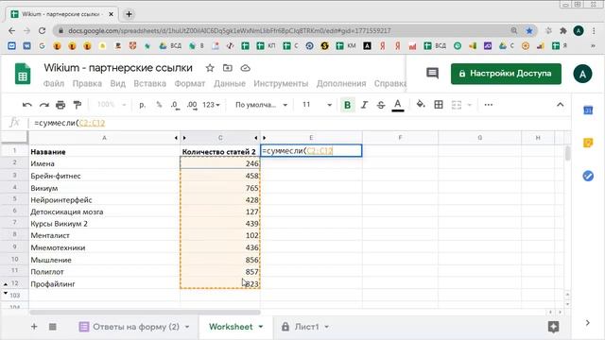This screenshot has width=605, height=340.
Task: Toggle bold formatting
Action: pos(347,105)
